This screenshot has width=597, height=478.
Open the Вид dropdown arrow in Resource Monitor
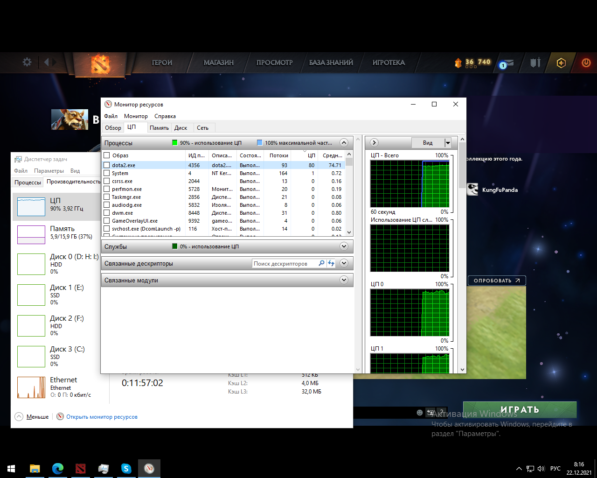click(x=448, y=143)
